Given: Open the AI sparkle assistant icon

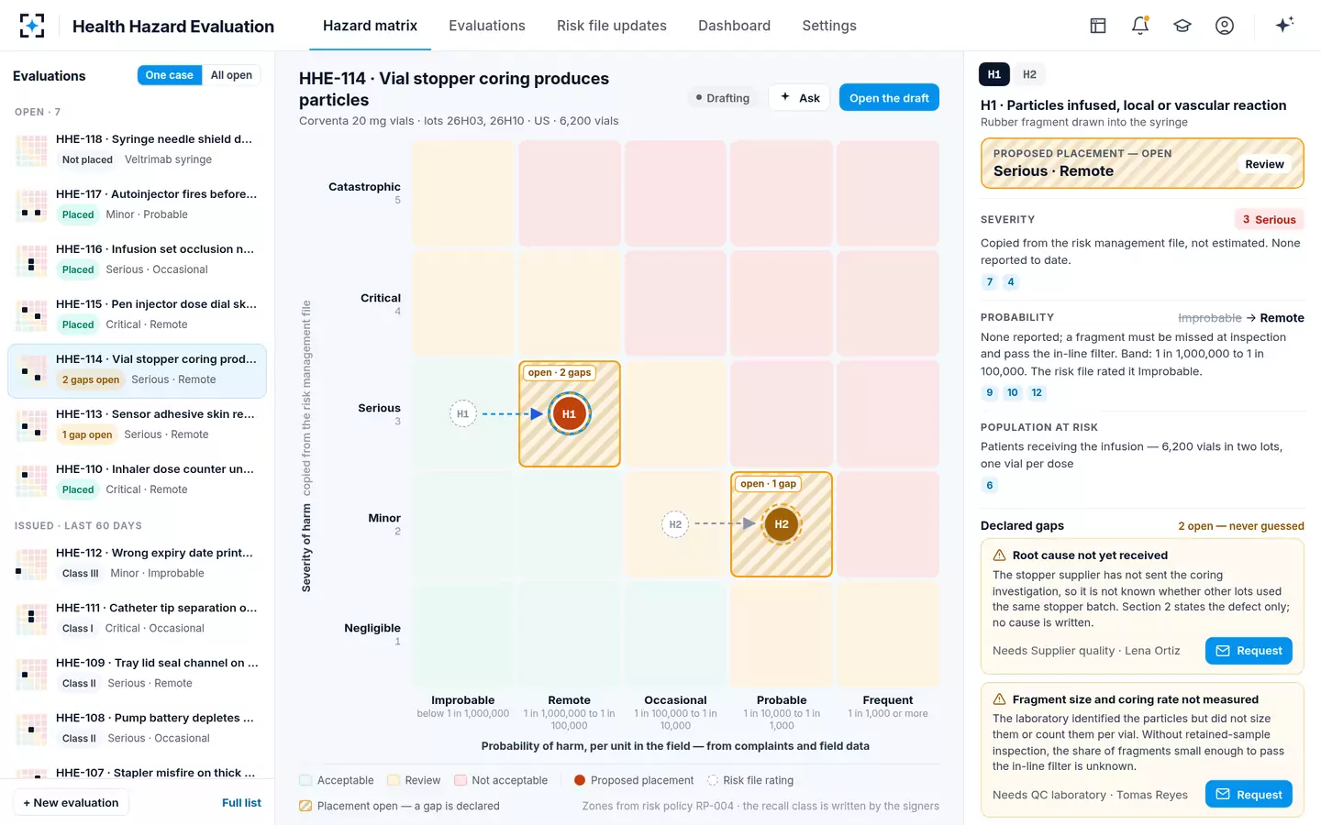Looking at the screenshot, I should pos(1284,25).
